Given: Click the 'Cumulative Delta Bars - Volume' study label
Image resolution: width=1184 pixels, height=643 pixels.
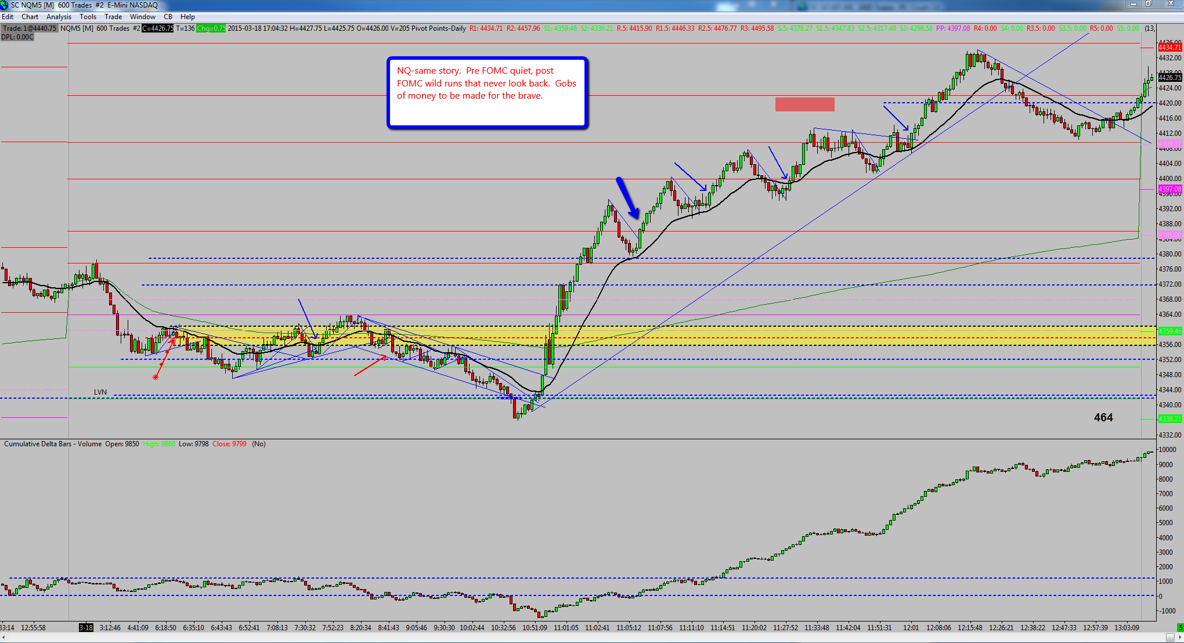Looking at the screenshot, I should 53,444.
